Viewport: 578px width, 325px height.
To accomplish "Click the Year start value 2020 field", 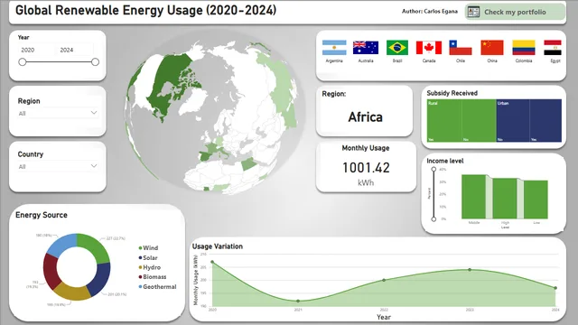I will click(x=36, y=50).
